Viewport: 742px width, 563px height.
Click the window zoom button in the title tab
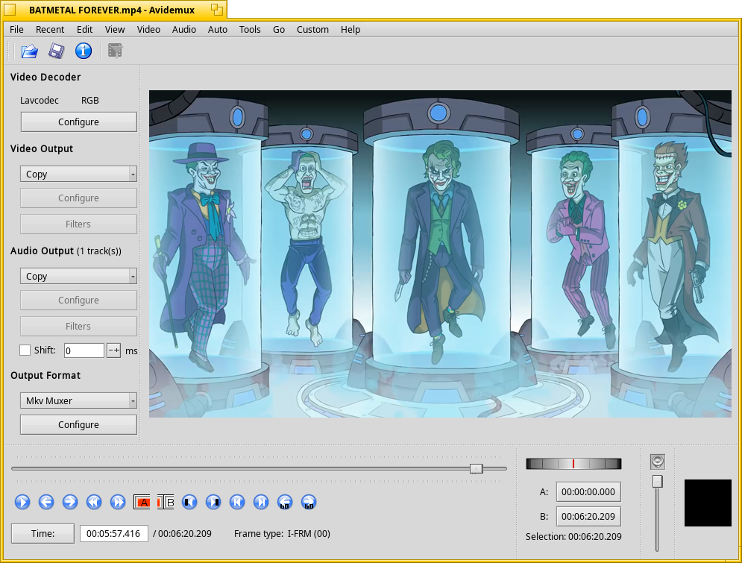coord(217,9)
